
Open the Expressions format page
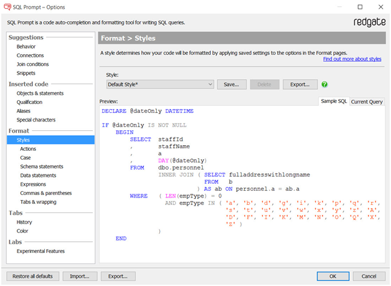pyautogui.click(x=33, y=184)
